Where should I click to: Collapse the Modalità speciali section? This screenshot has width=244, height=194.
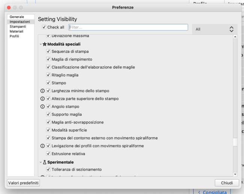(41, 44)
